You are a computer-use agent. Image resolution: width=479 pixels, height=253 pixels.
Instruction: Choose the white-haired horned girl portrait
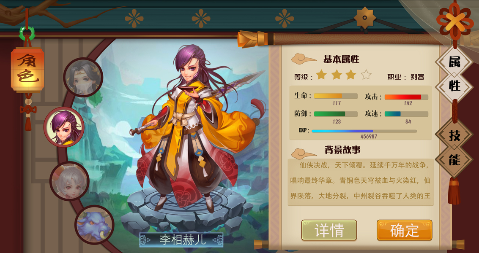pyautogui.click(x=70, y=181)
